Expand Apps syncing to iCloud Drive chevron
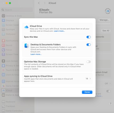Image resolution: width=114 pixels, height=113 pixels. (90, 79)
